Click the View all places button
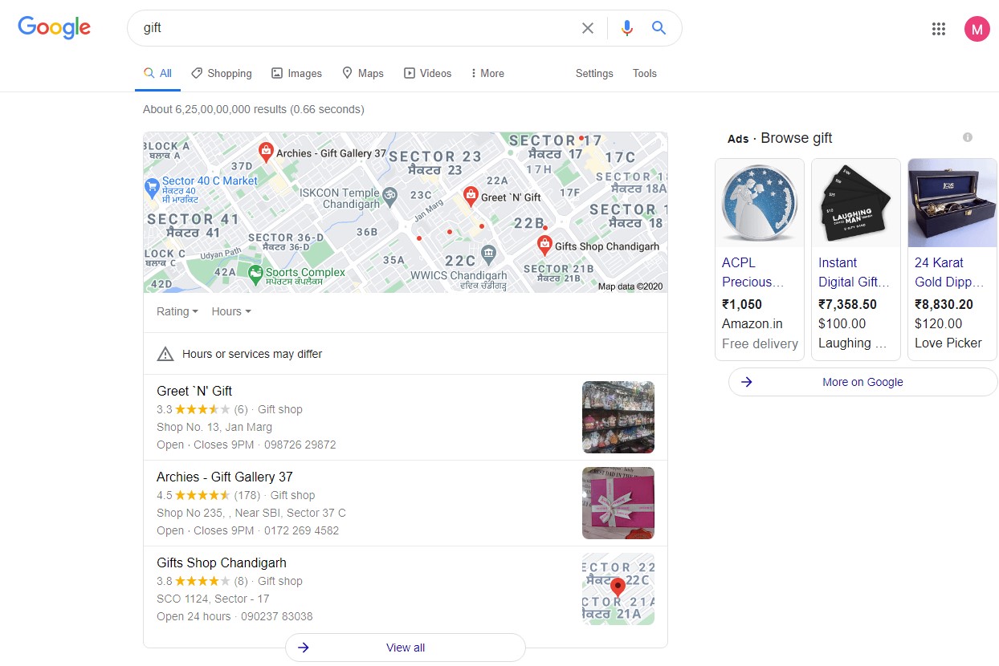This screenshot has height=666, width=999. [x=406, y=648]
